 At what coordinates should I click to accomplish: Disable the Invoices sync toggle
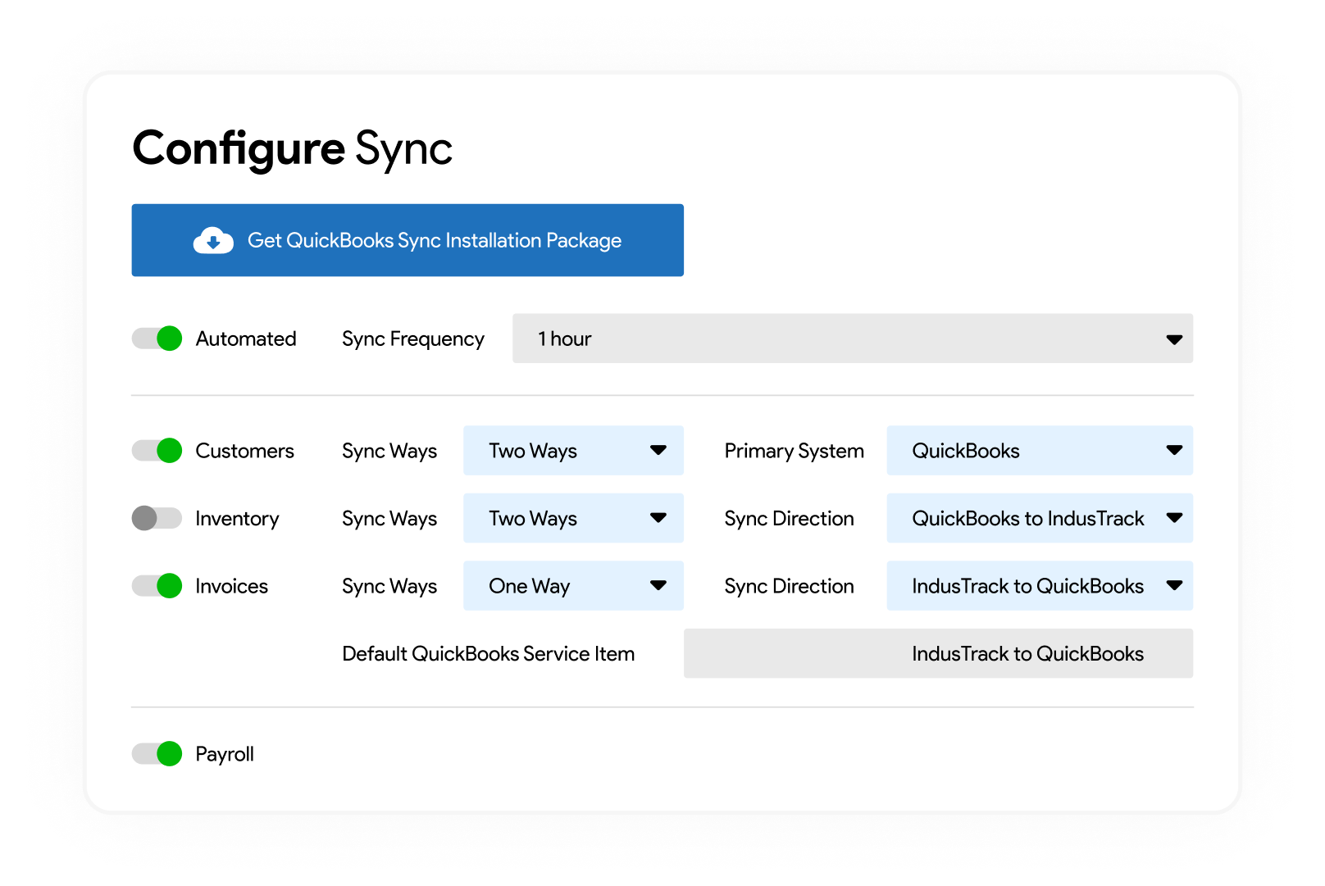click(x=157, y=585)
